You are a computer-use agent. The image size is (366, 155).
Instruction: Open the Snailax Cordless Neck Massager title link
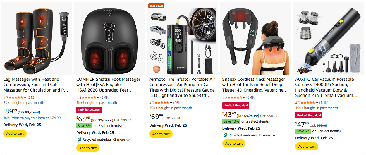254,85
